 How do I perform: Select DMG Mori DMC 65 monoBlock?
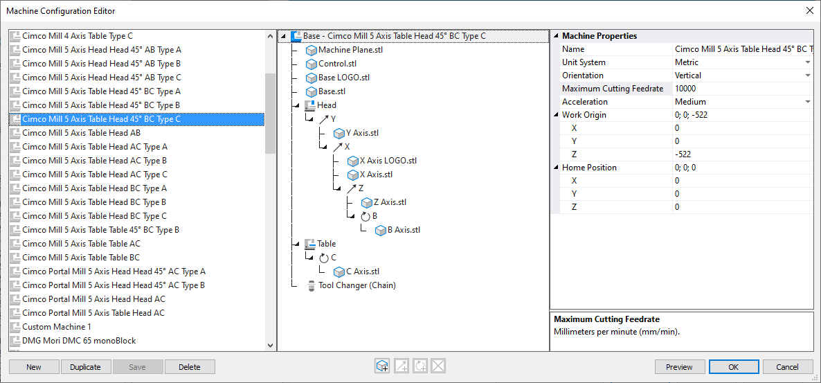79,341
